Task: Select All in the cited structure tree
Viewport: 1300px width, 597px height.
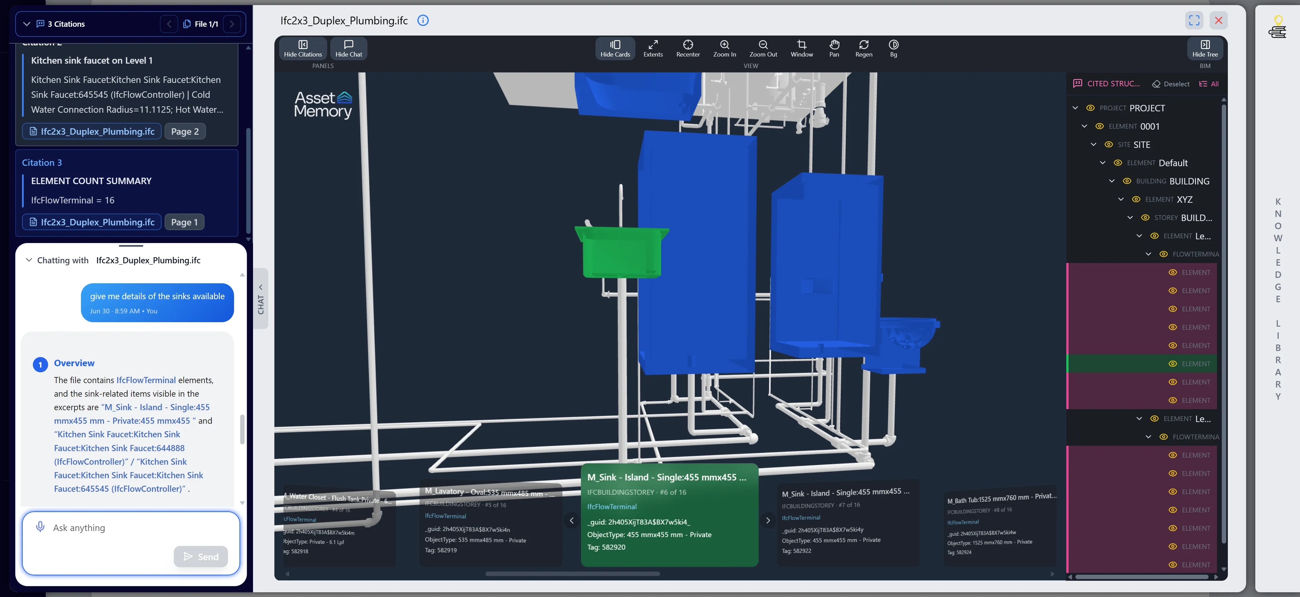Action: tap(1209, 84)
